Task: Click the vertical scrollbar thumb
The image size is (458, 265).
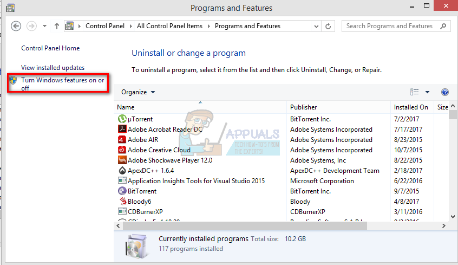Action: [x=453, y=115]
